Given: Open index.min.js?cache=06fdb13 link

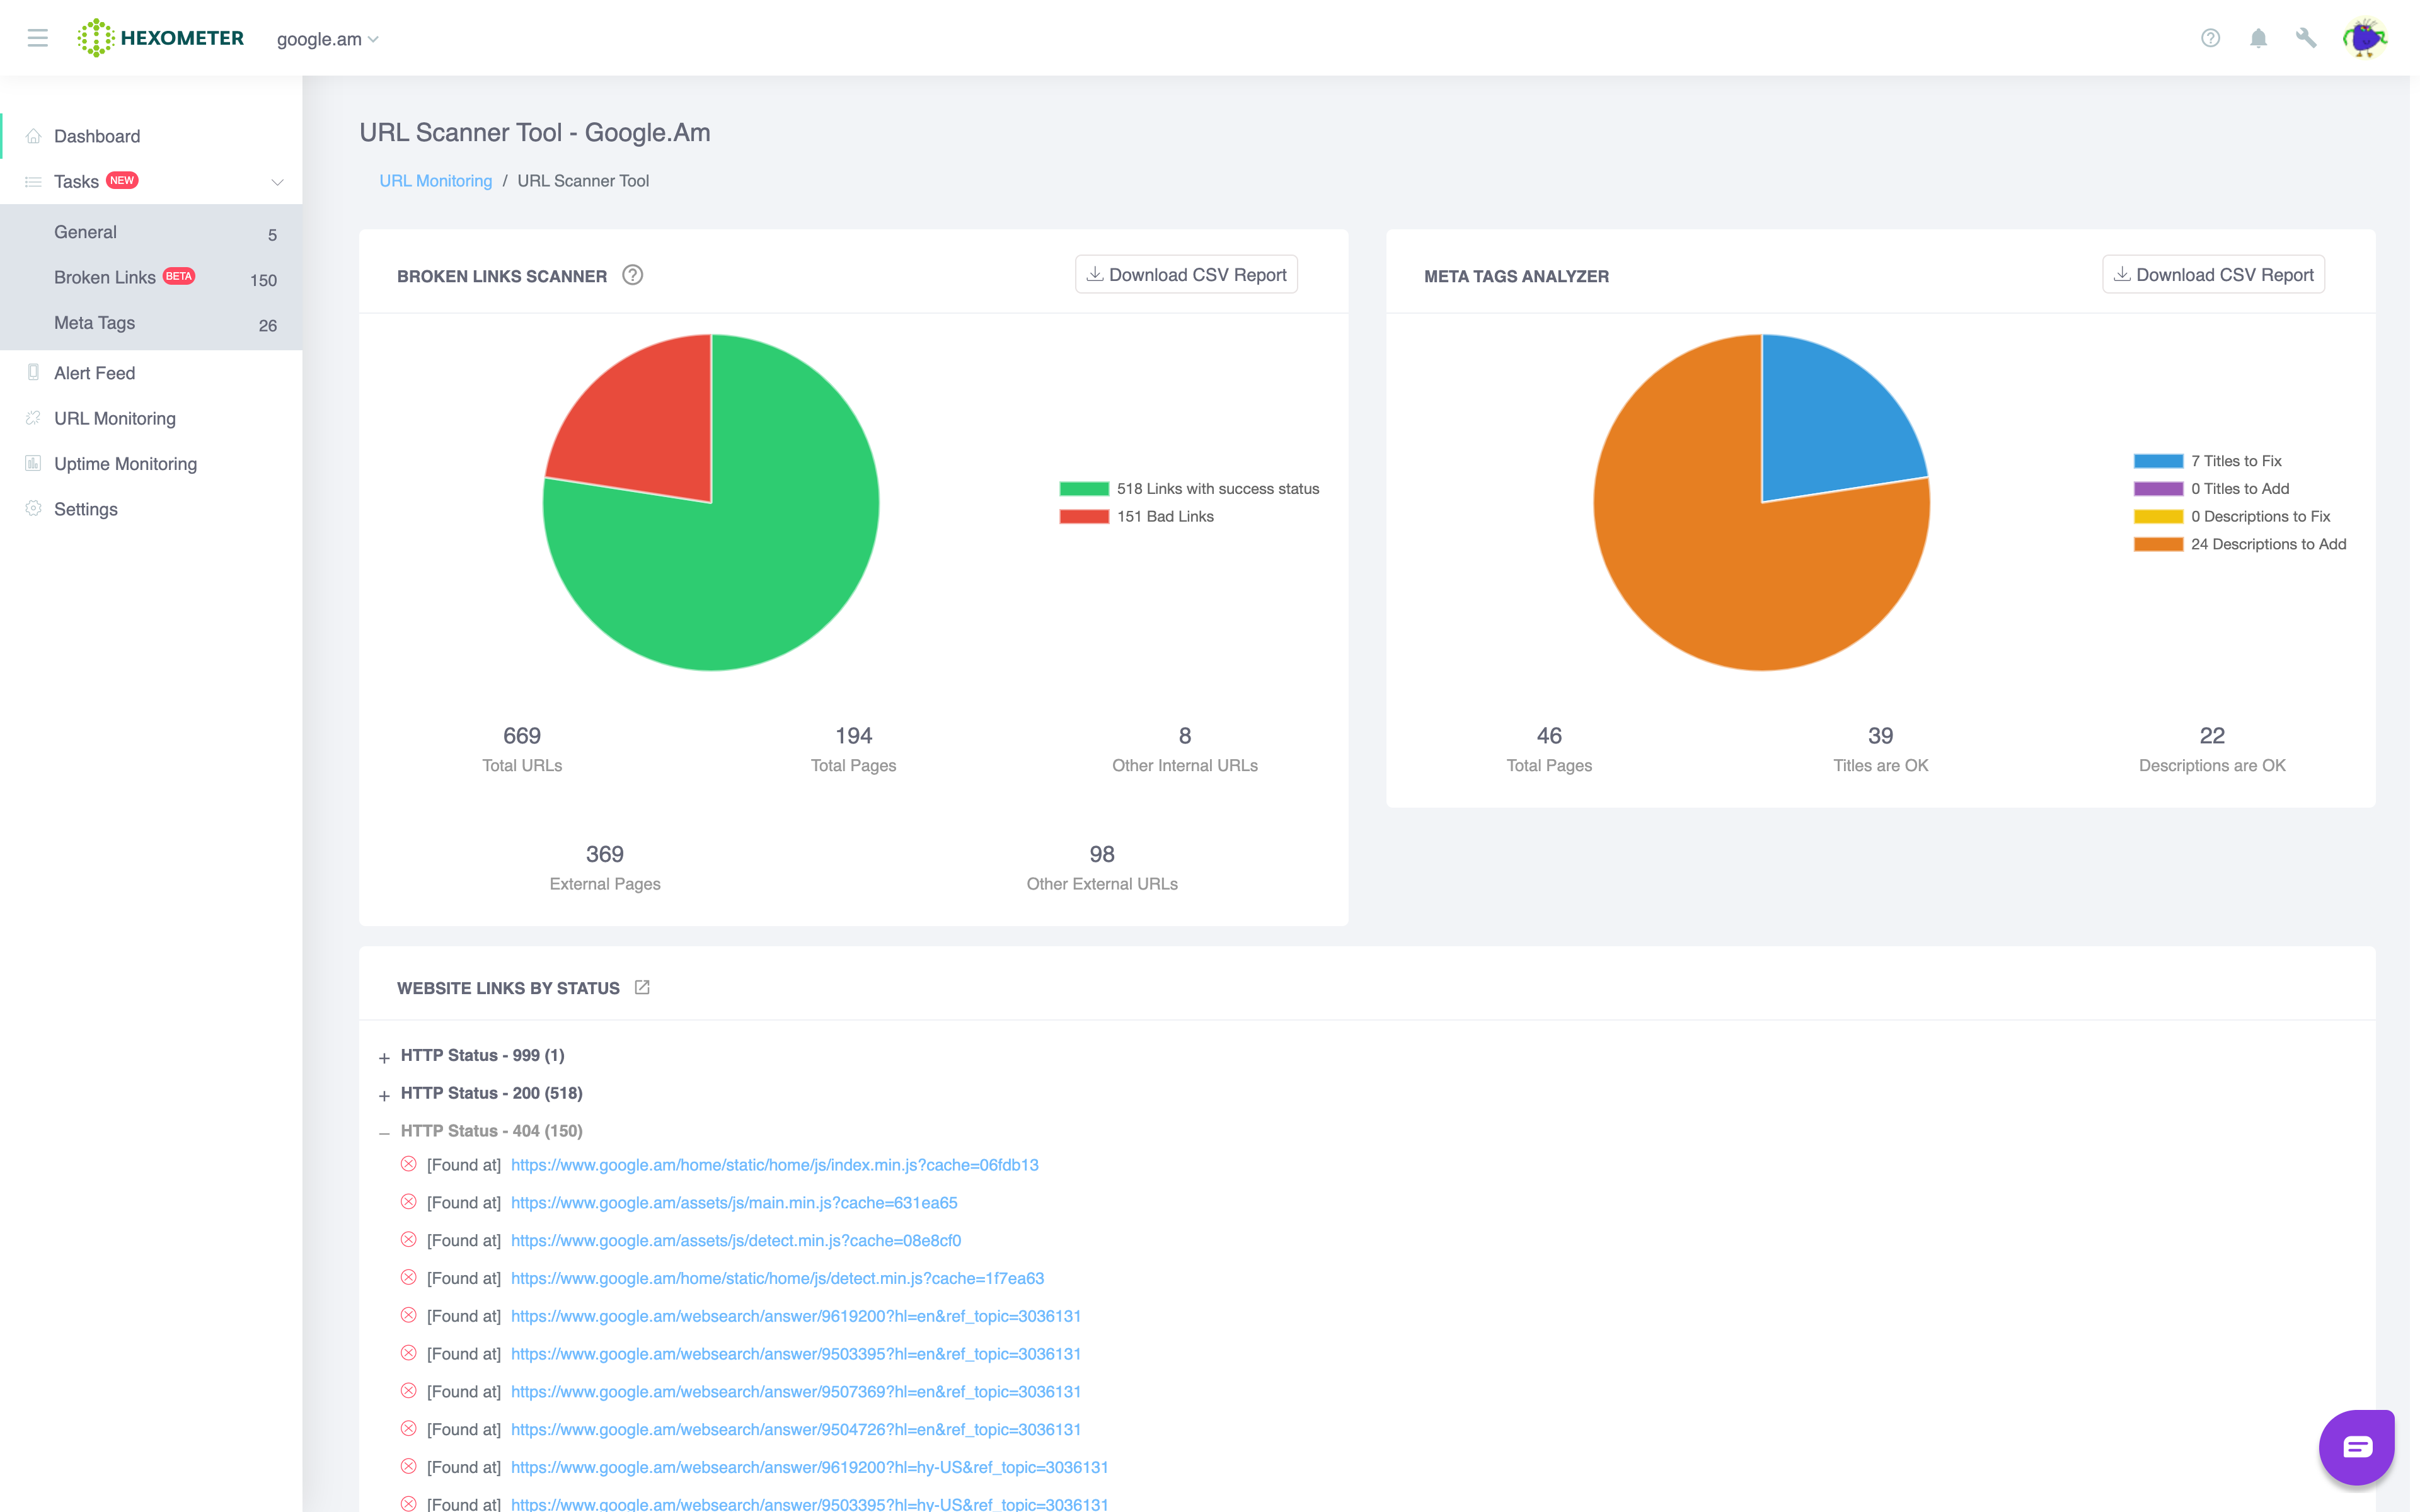Looking at the screenshot, I should (x=774, y=1164).
